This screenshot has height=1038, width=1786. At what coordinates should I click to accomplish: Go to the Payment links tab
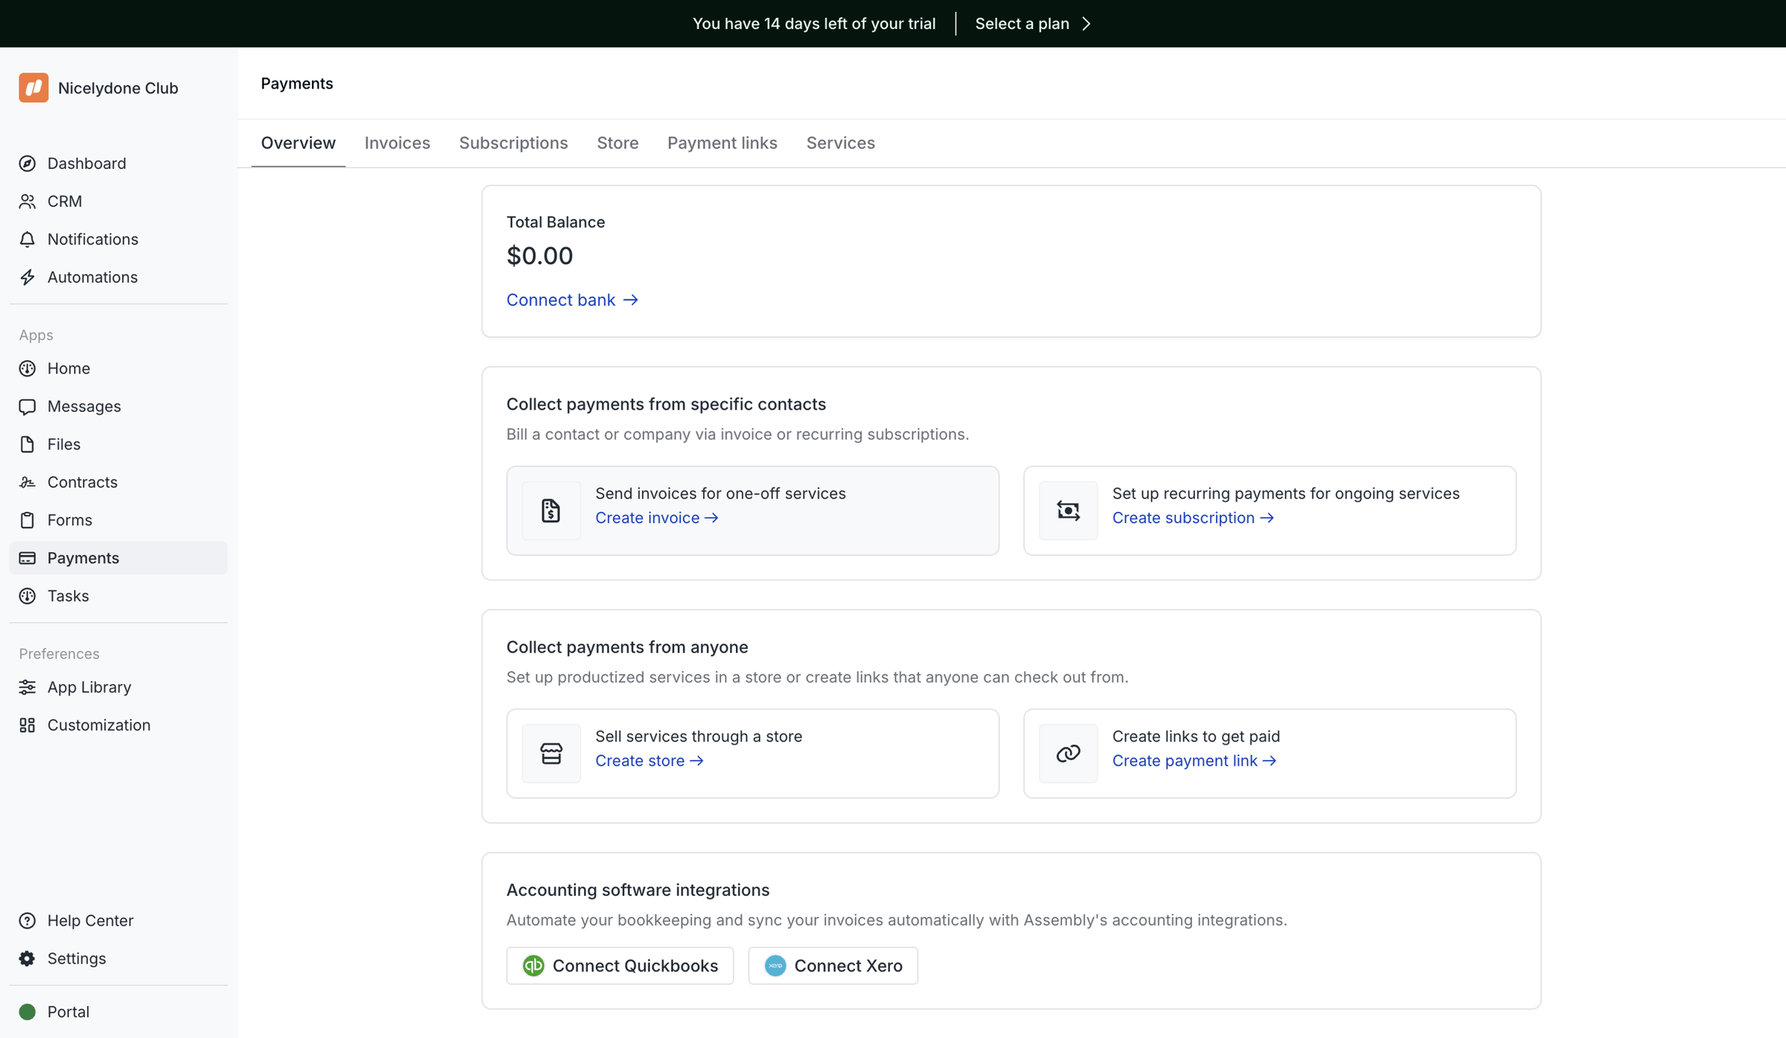tap(723, 143)
